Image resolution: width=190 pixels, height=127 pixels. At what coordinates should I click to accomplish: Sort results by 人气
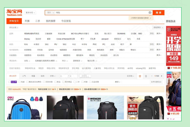(x=24, y=76)
